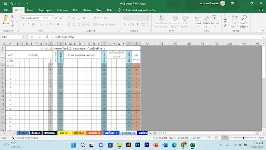Image resolution: width=266 pixels, height=150 pixels.
Task: Select the entire sheet with corner triangle
Action: coord(3,44)
